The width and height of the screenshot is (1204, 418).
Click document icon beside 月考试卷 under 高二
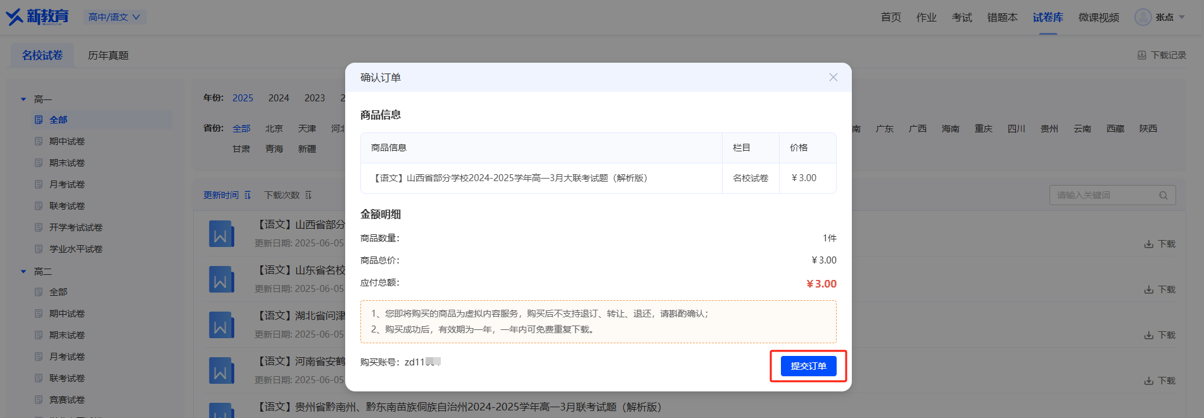point(39,357)
